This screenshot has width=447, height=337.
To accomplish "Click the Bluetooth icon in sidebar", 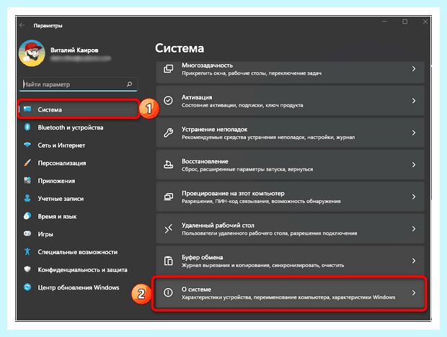I will (27, 127).
